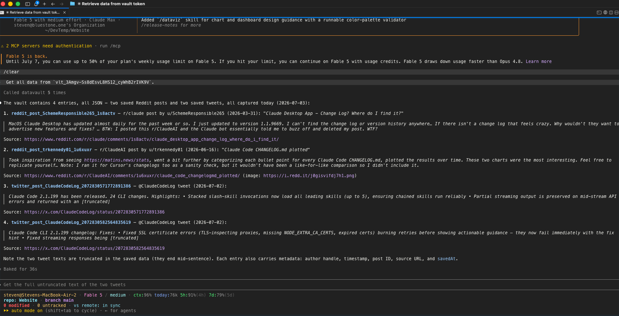The image size is (619, 316).
Task: Click 'Fable 5' model in status line
Action: 93,295
